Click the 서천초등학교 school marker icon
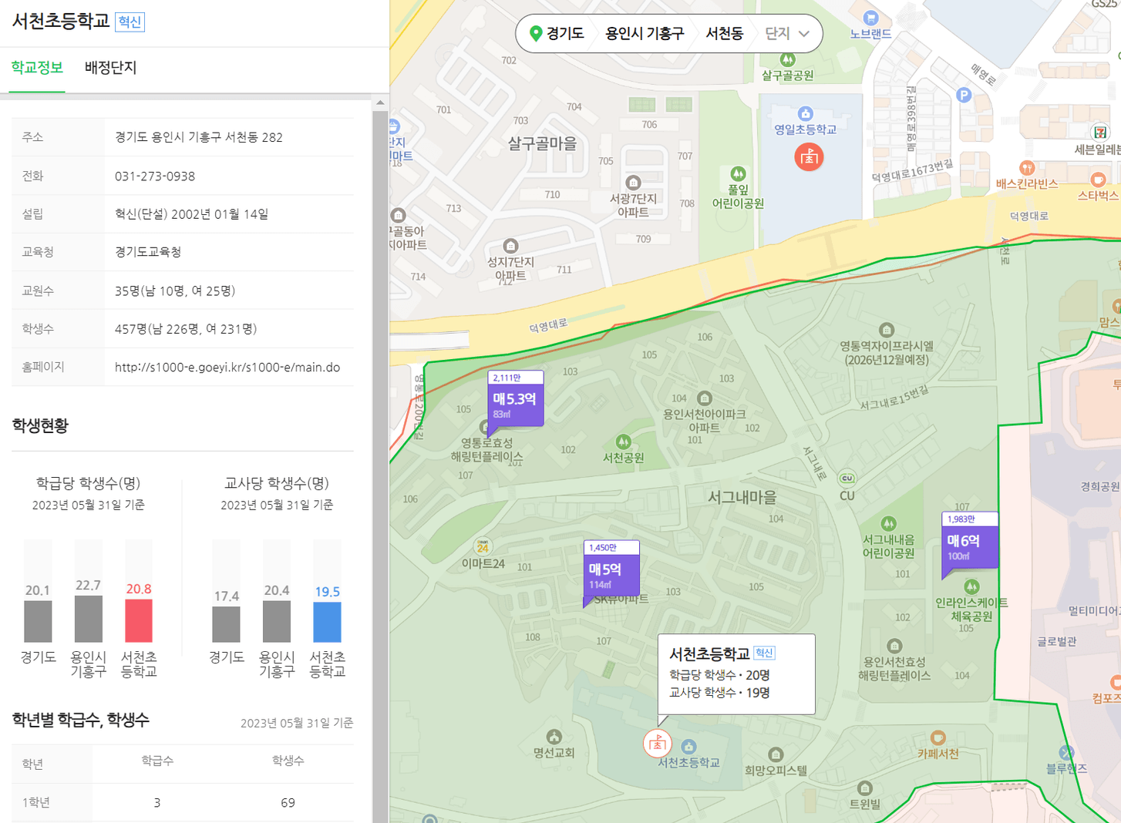This screenshot has height=823, width=1121. pyautogui.click(x=657, y=744)
